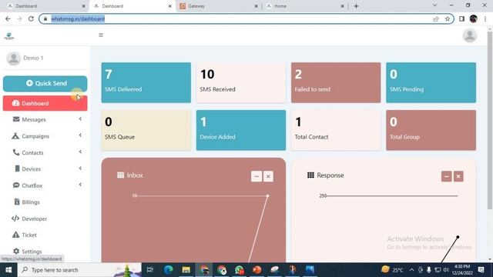The height and width of the screenshot is (277, 493).
Task: Open the Total Group card
Action: [431, 130]
